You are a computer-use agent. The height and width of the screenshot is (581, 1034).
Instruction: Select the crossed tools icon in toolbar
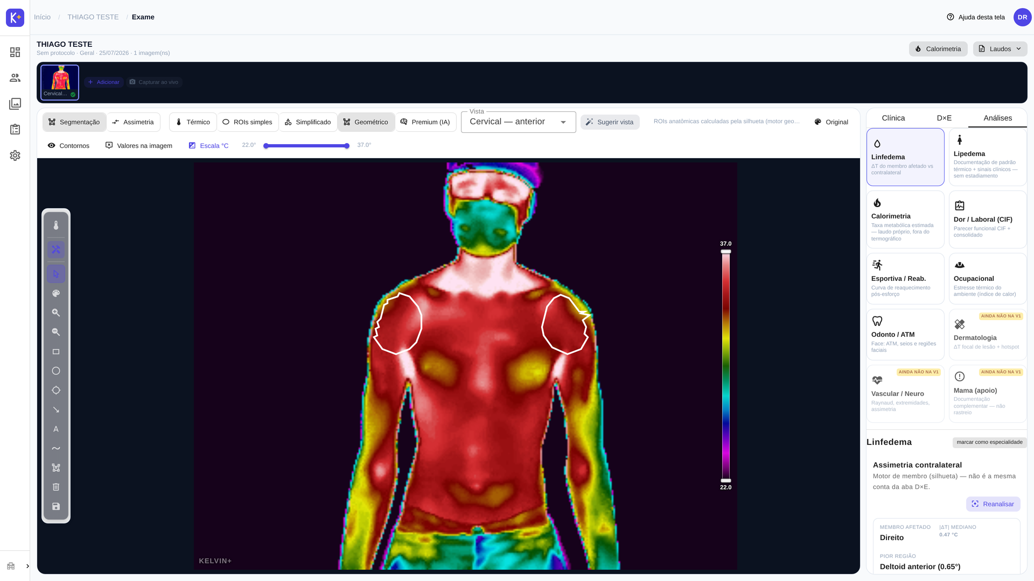click(x=56, y=250)
